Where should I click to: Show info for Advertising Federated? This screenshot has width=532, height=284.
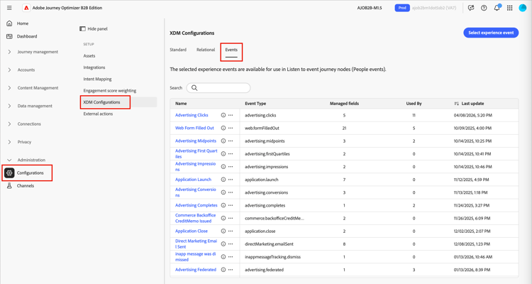coord(223,270)
